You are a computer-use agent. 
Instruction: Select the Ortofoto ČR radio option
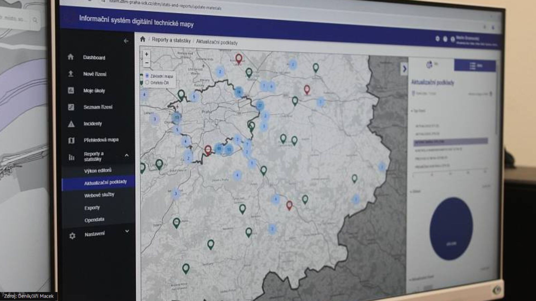coord(147,82)
